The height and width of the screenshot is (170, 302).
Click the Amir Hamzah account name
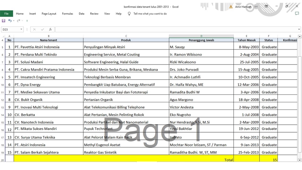[x=243, y=7]
